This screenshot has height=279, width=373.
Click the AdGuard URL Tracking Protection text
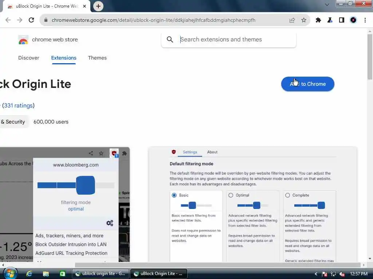71,253
